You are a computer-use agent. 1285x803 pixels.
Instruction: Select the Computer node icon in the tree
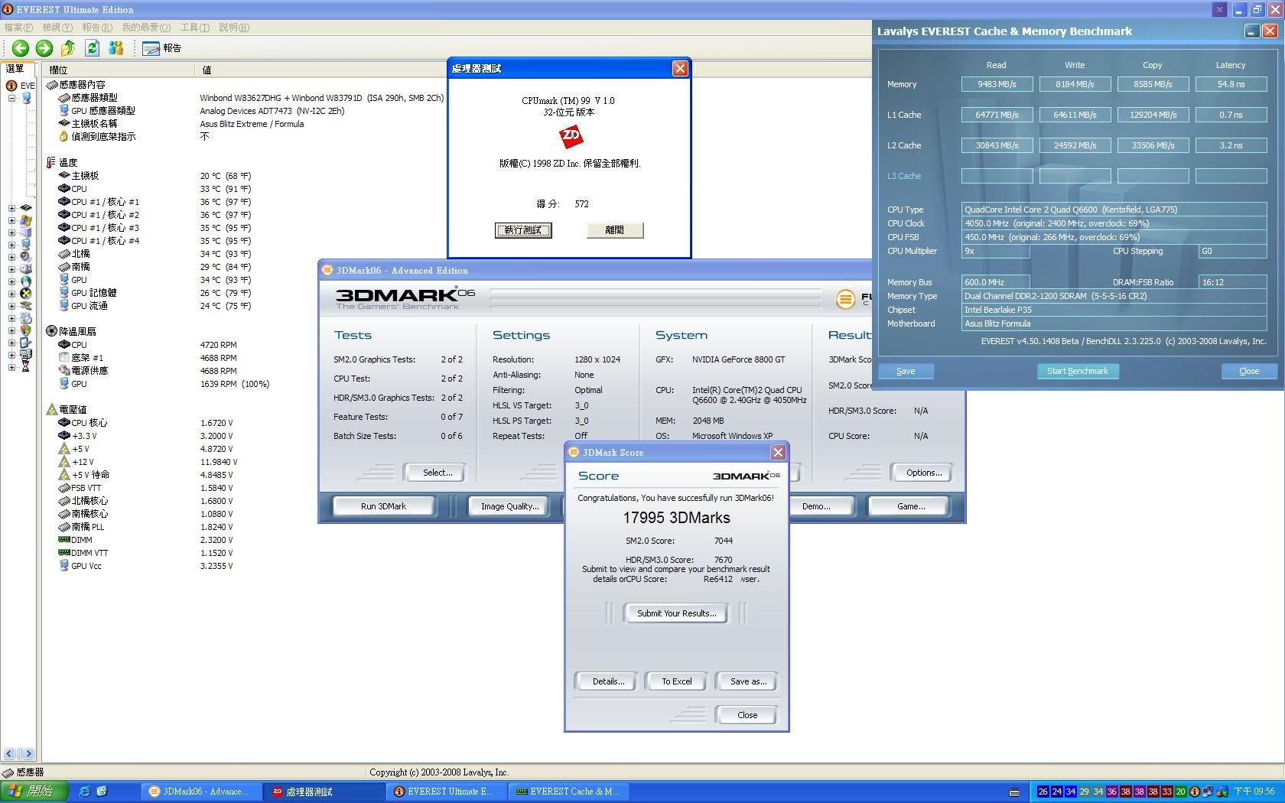click(x=26, y=98)
